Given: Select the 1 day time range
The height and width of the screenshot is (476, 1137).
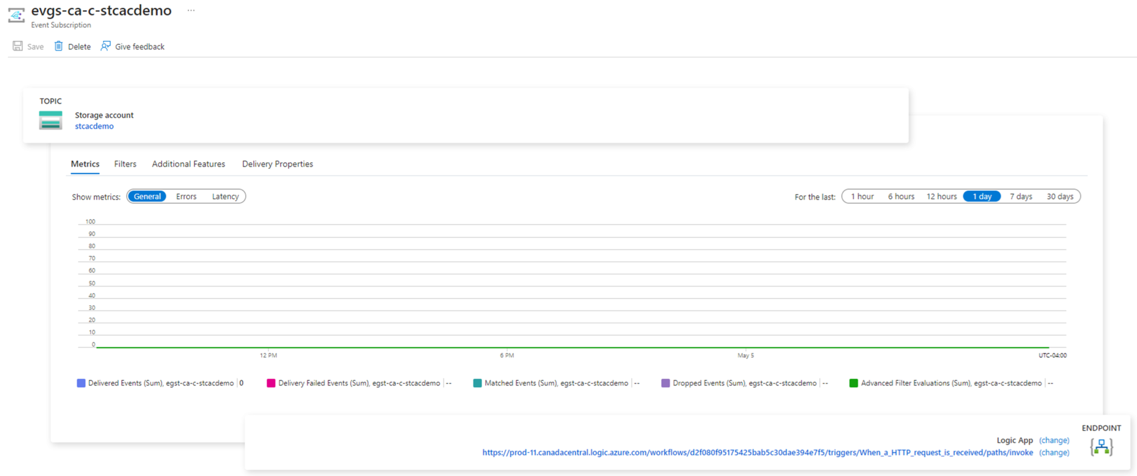Looking at the screenshot, I should 982,197.
